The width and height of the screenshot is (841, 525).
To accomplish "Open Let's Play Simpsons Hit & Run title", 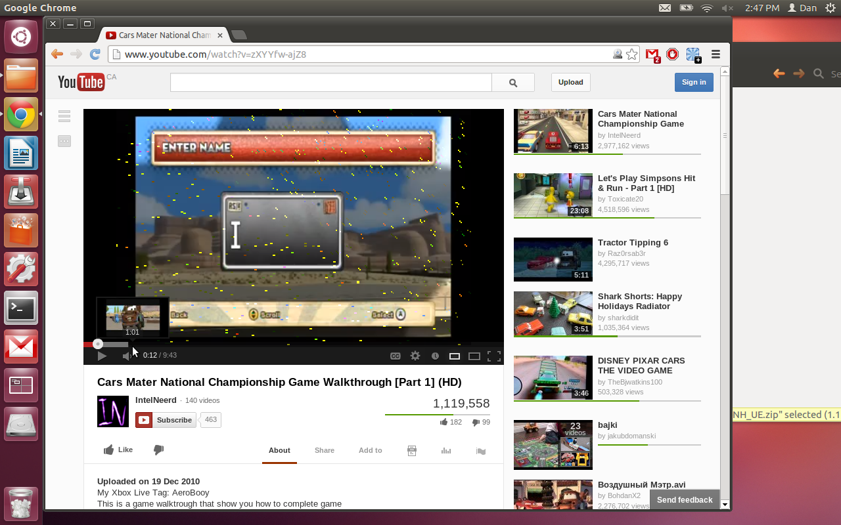I will coord(647,183).
